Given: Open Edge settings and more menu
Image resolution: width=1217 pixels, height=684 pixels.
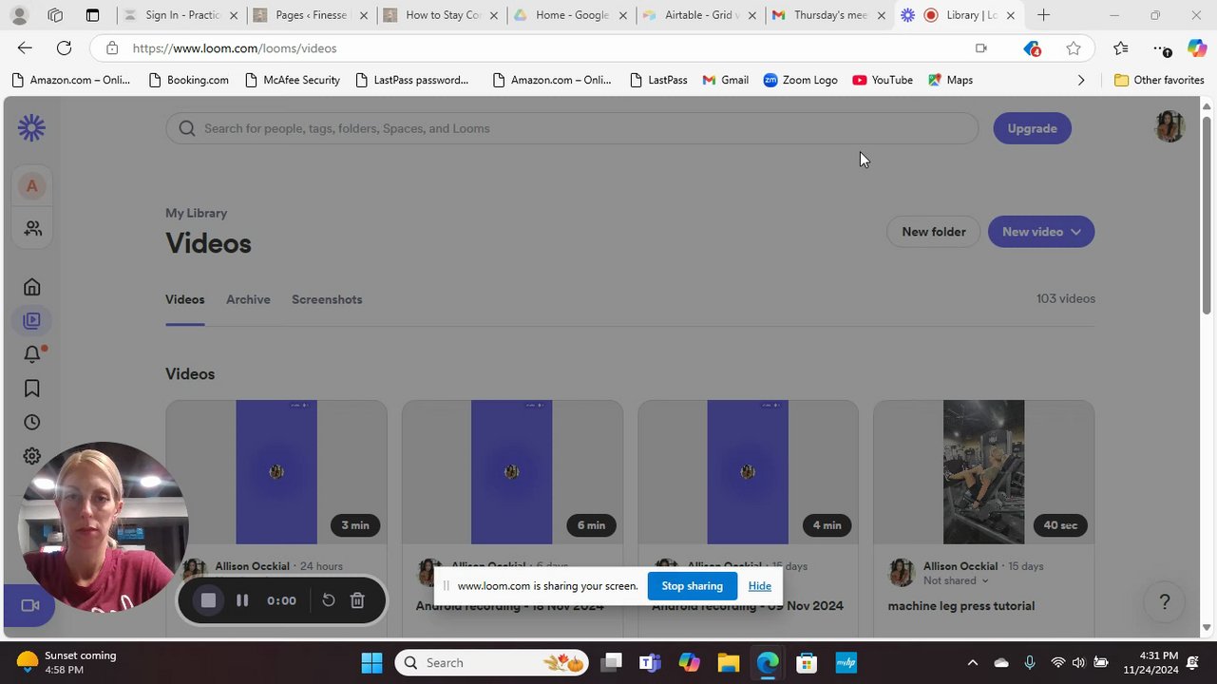Looking at the screenshot, I should [x=1161, y=48].
